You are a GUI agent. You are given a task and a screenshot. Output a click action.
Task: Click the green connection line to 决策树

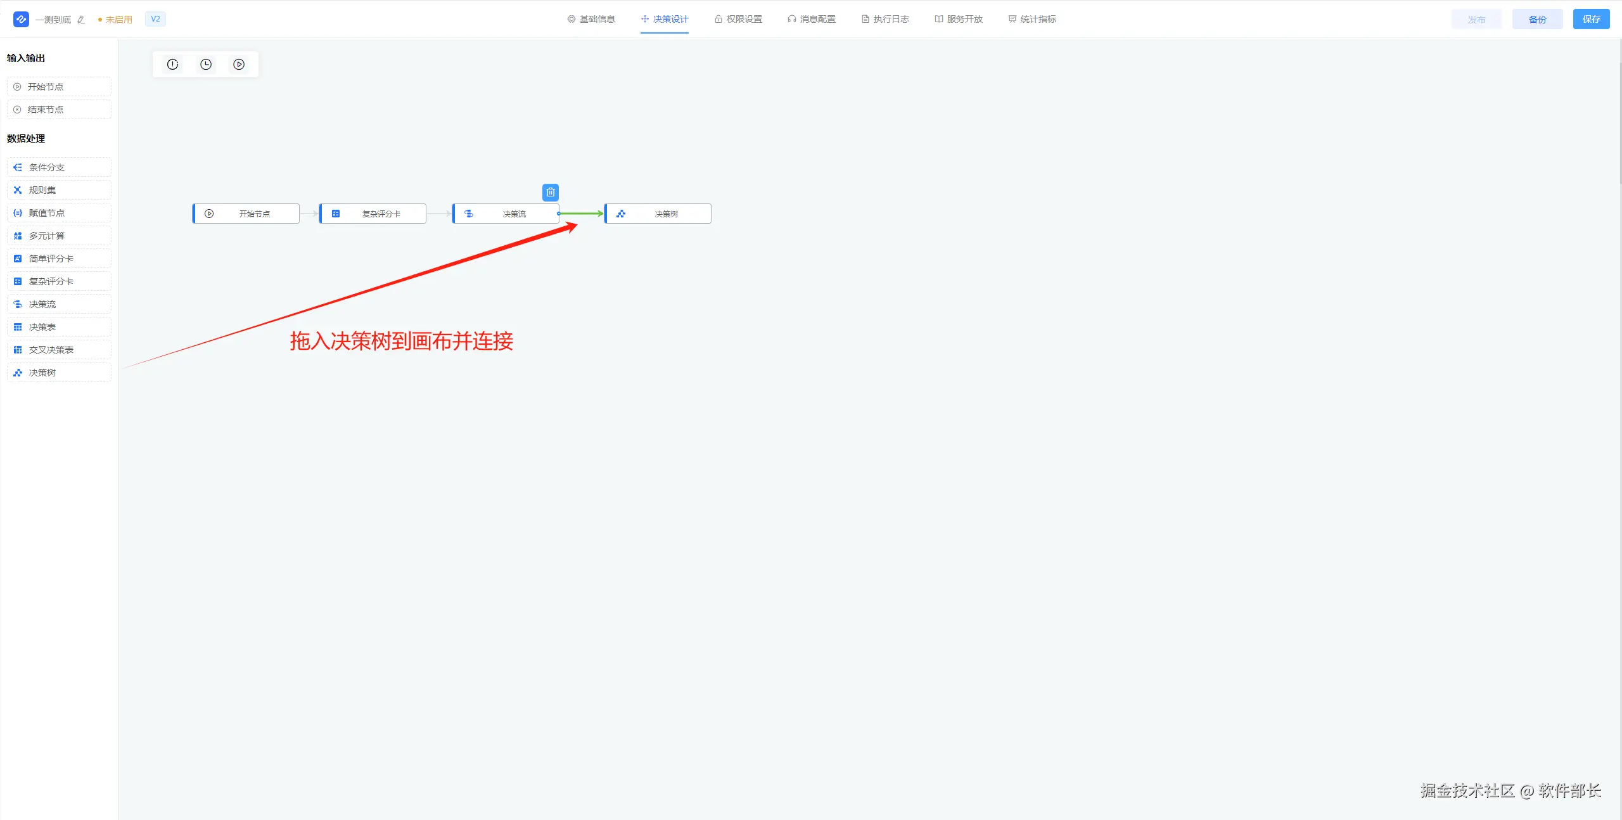tap(580, 214)
